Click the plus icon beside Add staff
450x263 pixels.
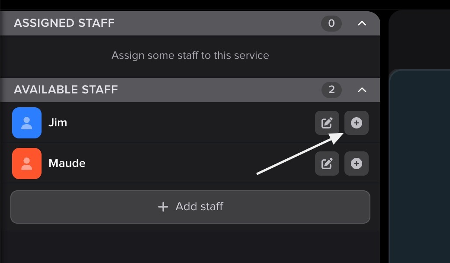(x=163, y=207)
